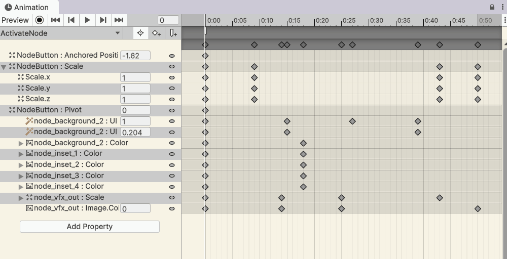Select node_vfx_out Image.Color keyframe at 0:50

(x=478, y=209)
